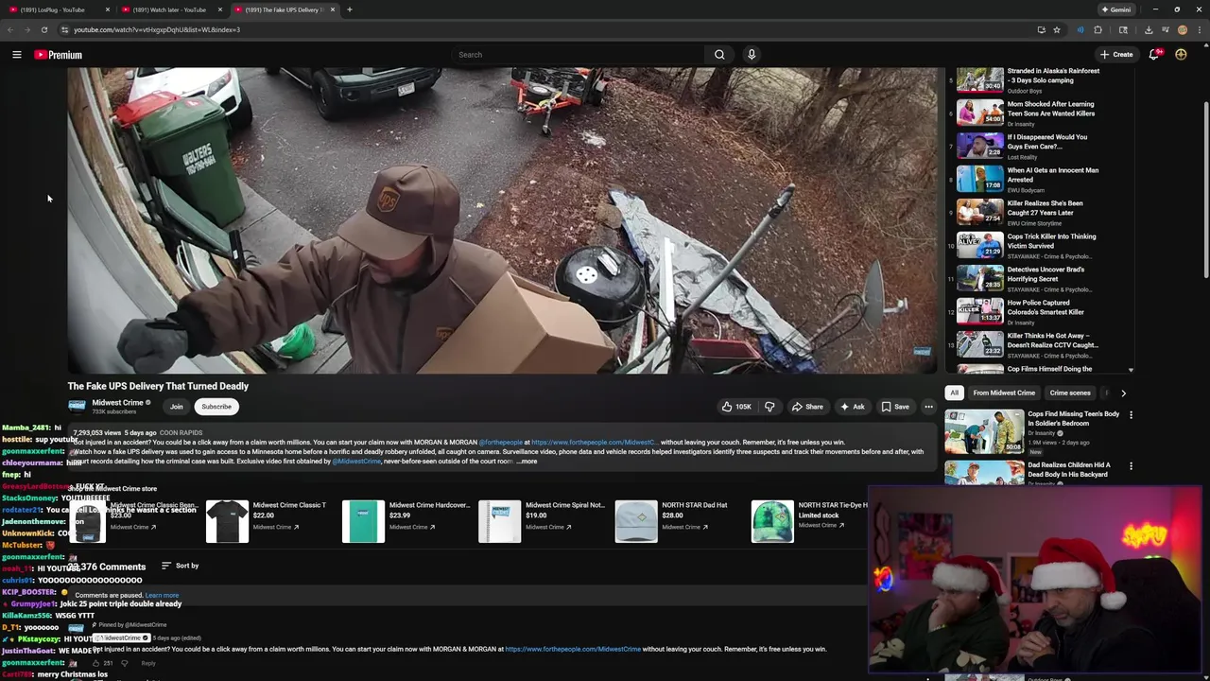Bookmark this page with star icon
Image resolution: width=1210 pixels, height=681 pixels.
pos(1057,29)
